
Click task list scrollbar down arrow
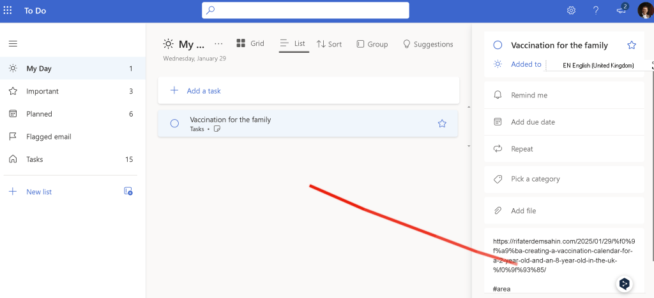(468, 146)
